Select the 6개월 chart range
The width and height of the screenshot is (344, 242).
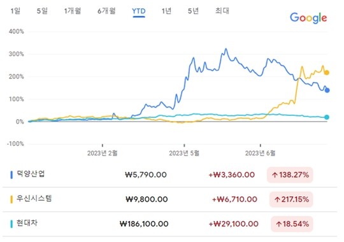click(106, 11)
